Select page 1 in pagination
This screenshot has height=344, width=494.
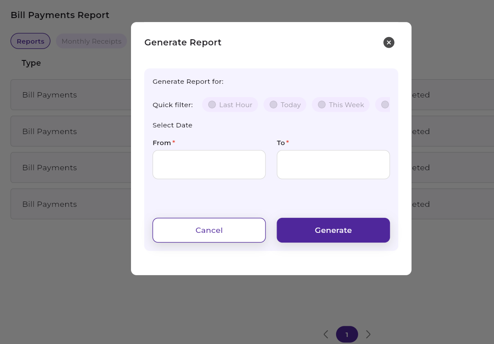pyautogui.click(x=347, y=334)
